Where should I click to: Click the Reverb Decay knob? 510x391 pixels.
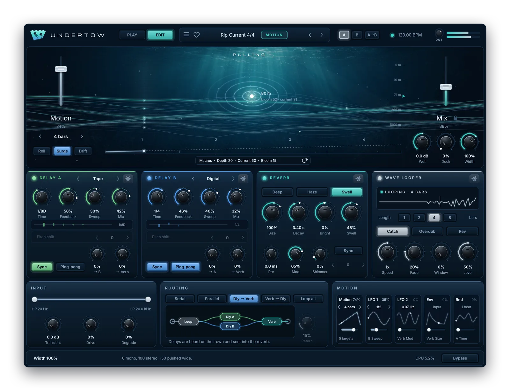(x=298, y=212)
